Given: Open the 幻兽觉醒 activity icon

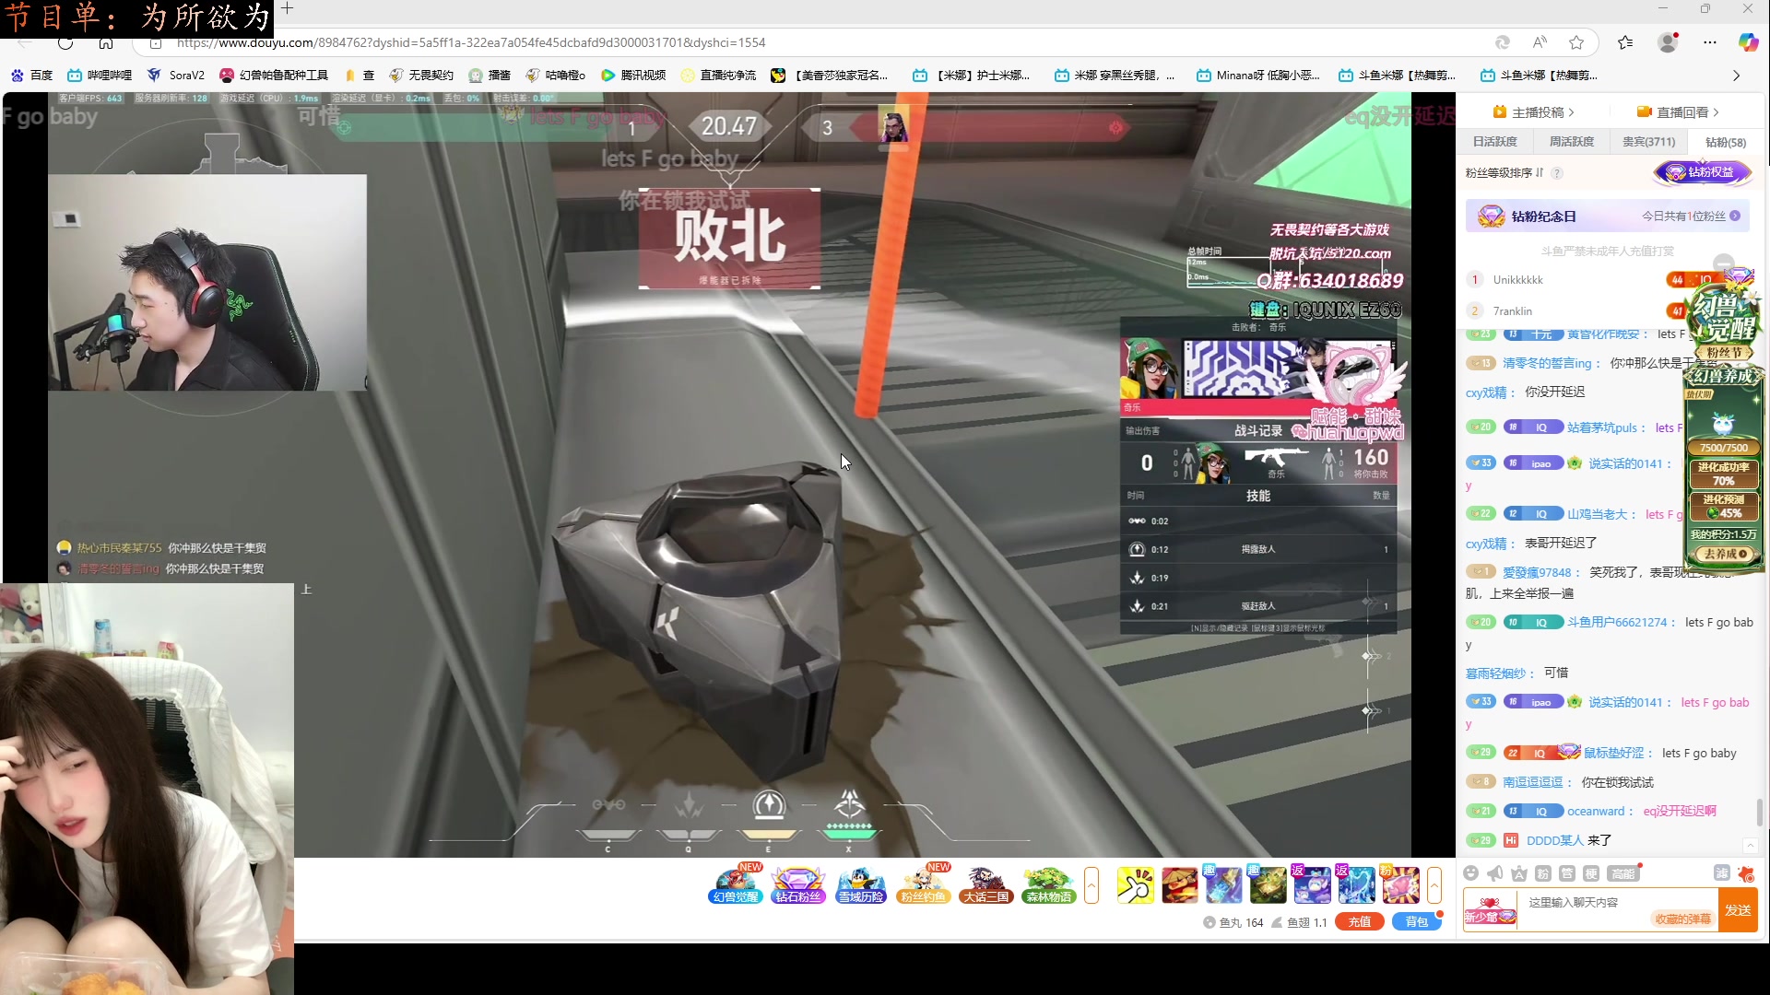Looking at the screenshot, I should (x=736, y=885).
